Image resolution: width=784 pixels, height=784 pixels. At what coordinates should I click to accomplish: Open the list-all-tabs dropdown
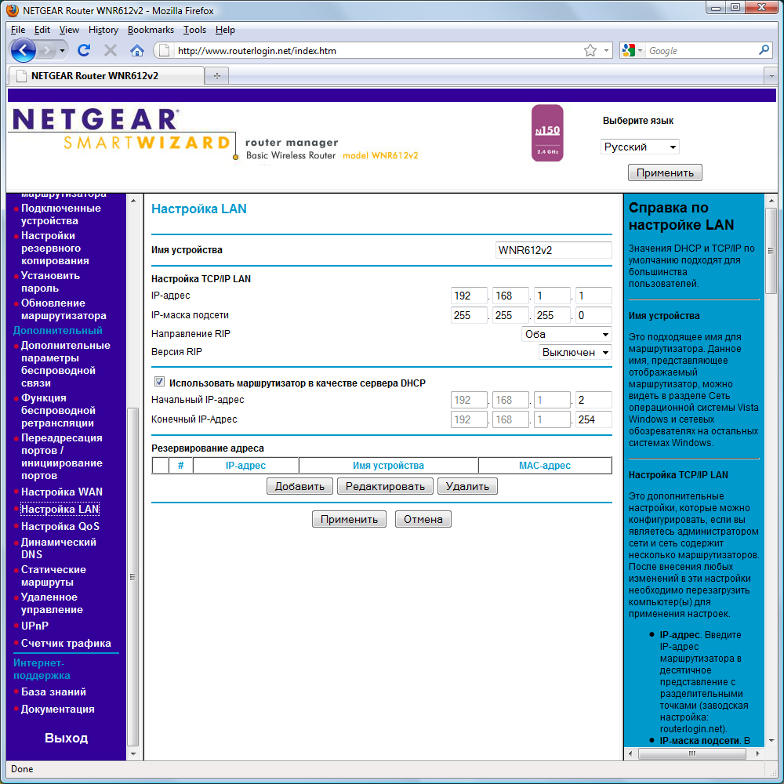[x=771, y=76]
